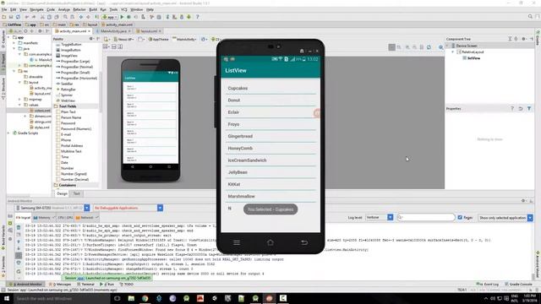Select RatingBar in the Palette
This screenshot has height=304, width=541.
[66, 90]
